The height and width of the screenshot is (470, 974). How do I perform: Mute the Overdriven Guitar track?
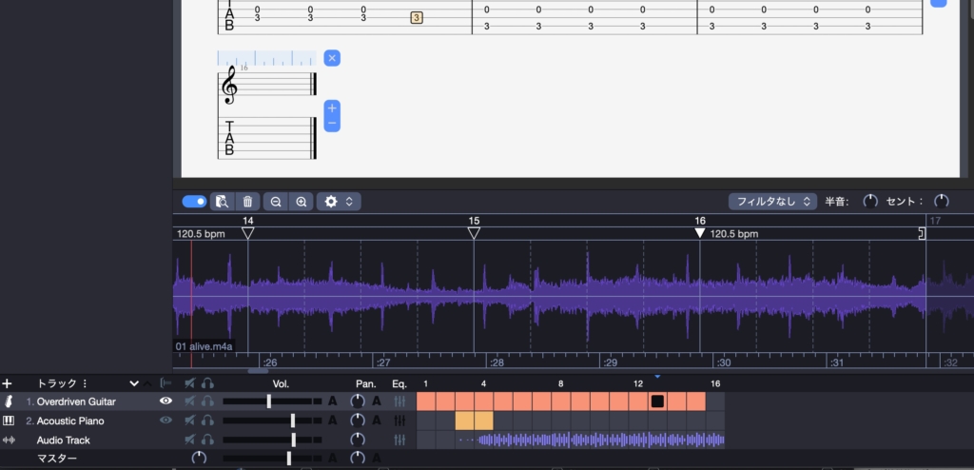tap(190, 401)
